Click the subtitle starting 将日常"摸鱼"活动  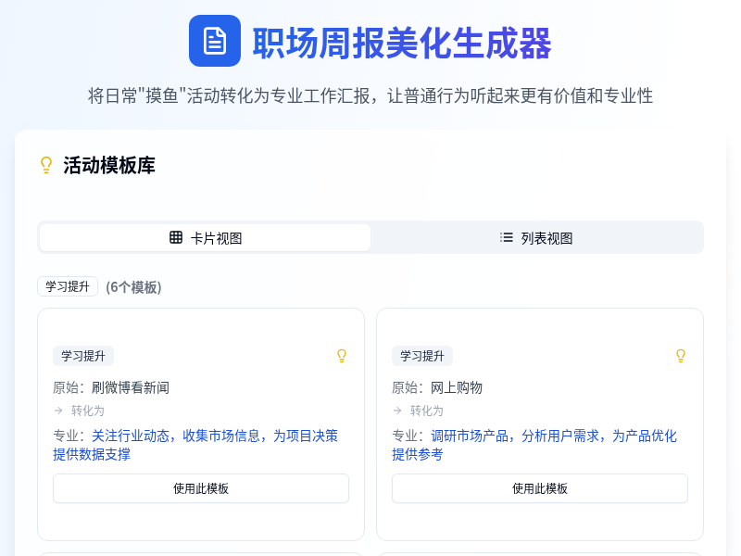(370, 96)
